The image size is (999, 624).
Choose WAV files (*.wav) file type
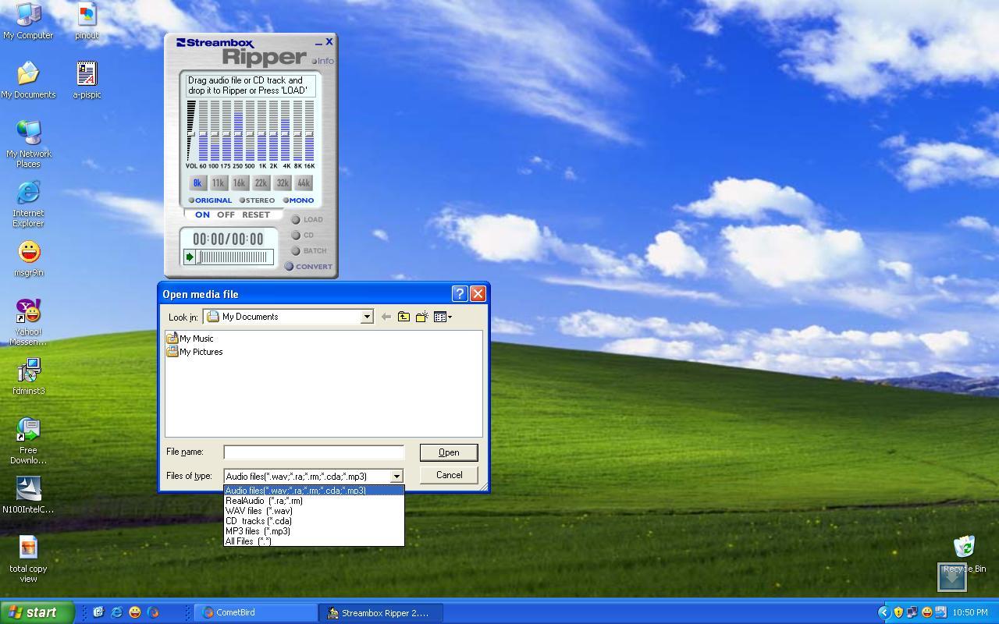click(x=258, y=511)
